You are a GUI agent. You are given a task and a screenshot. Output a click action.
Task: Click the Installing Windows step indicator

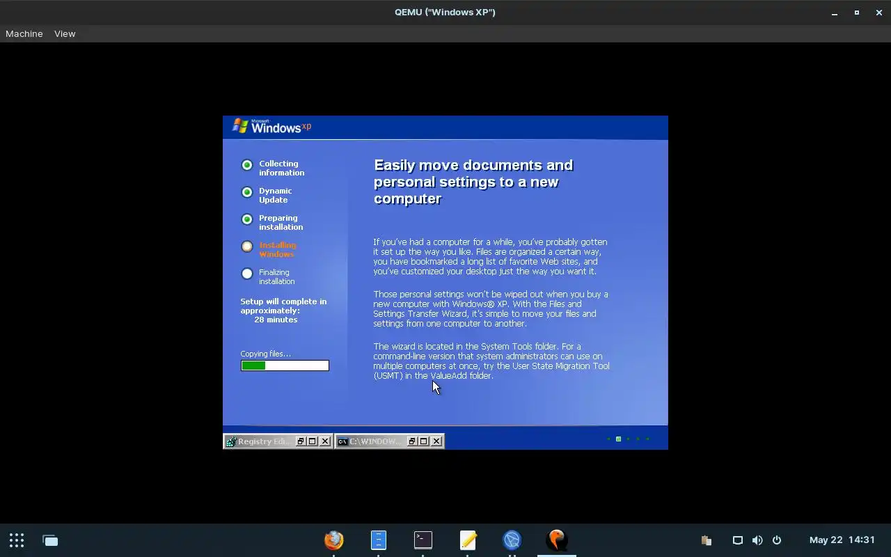tap(246, 246)
